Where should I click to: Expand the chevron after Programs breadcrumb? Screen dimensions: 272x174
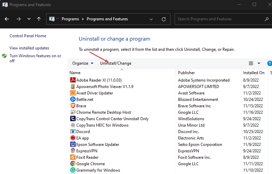(83, 19)
